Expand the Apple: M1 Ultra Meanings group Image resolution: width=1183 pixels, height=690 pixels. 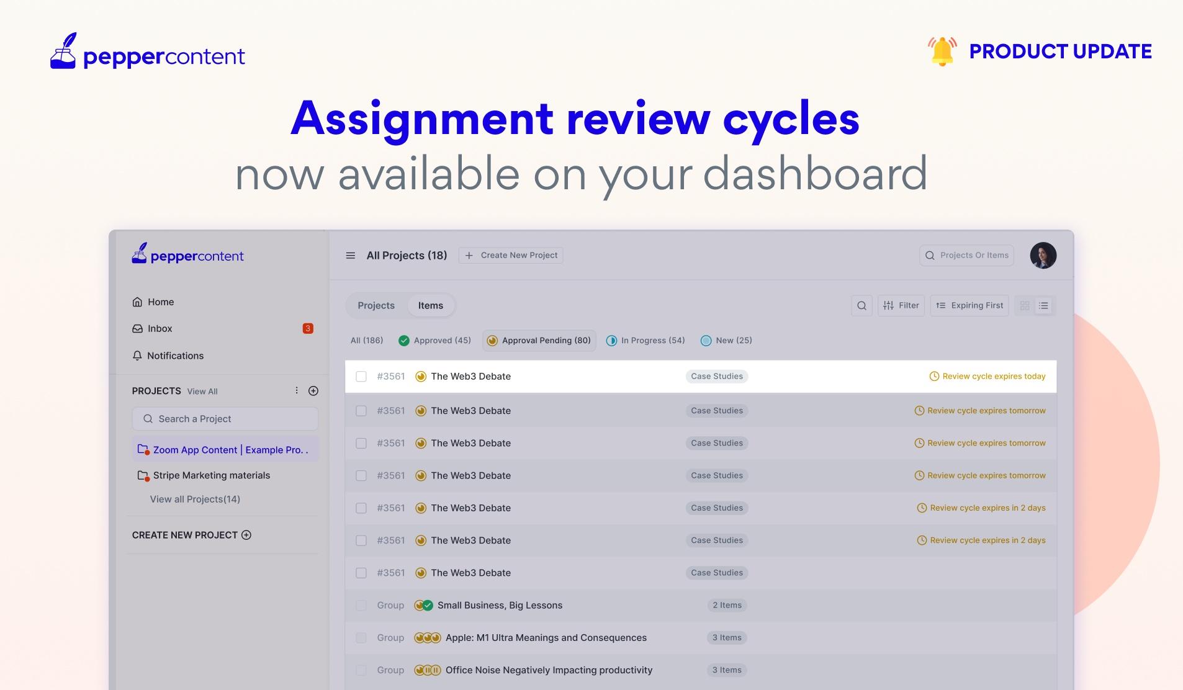pos(701,638)
